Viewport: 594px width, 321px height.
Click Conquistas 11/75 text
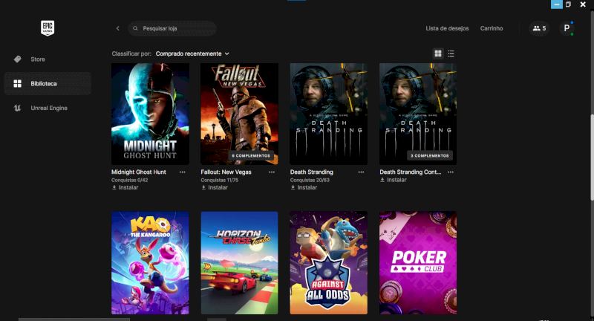tap(220, 181)
